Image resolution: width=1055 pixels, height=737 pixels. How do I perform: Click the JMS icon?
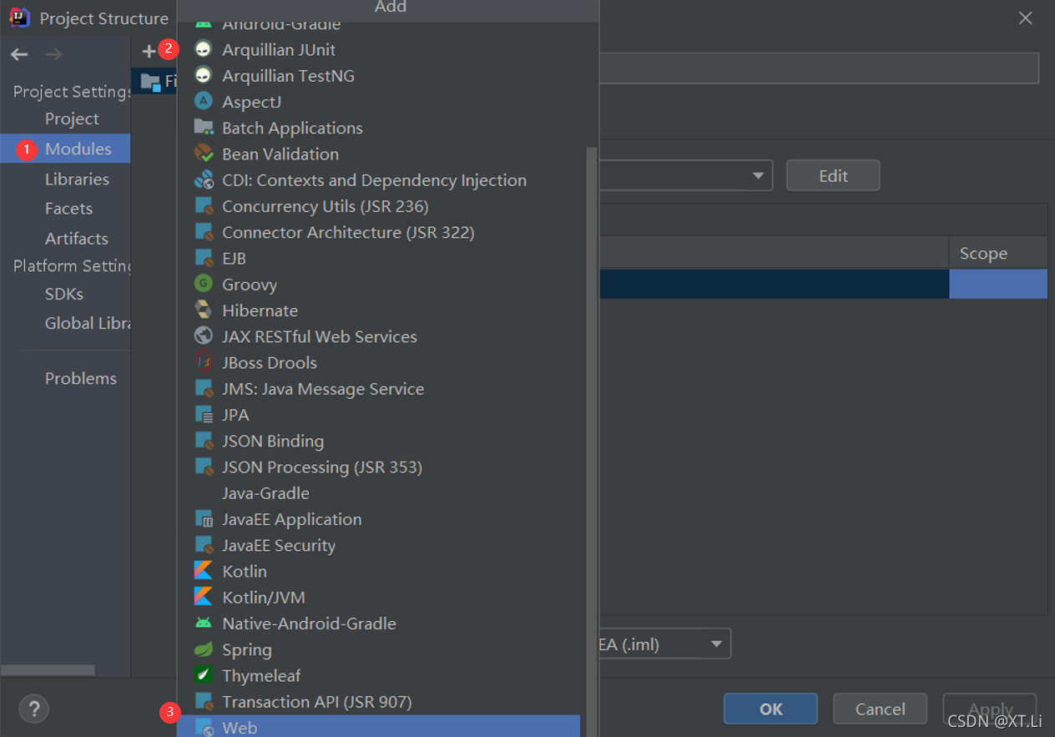click(x=203, y=389)
